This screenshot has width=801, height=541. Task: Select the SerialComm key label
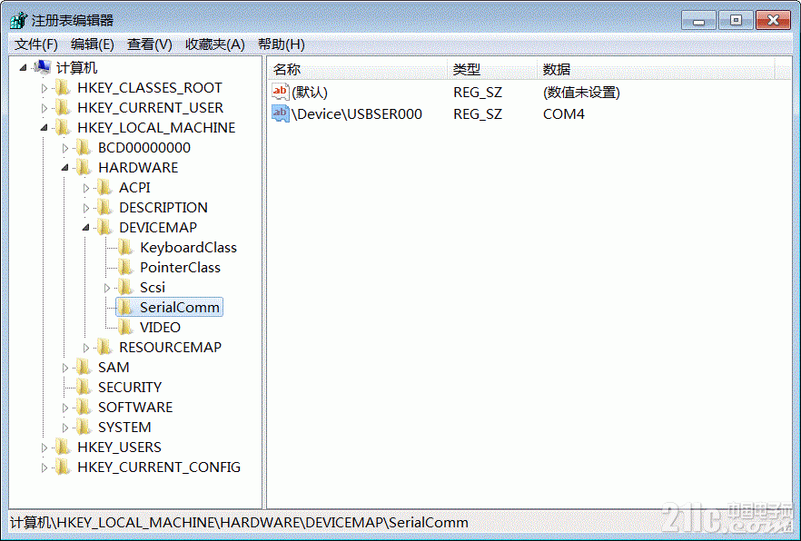[x=180, y=307]
